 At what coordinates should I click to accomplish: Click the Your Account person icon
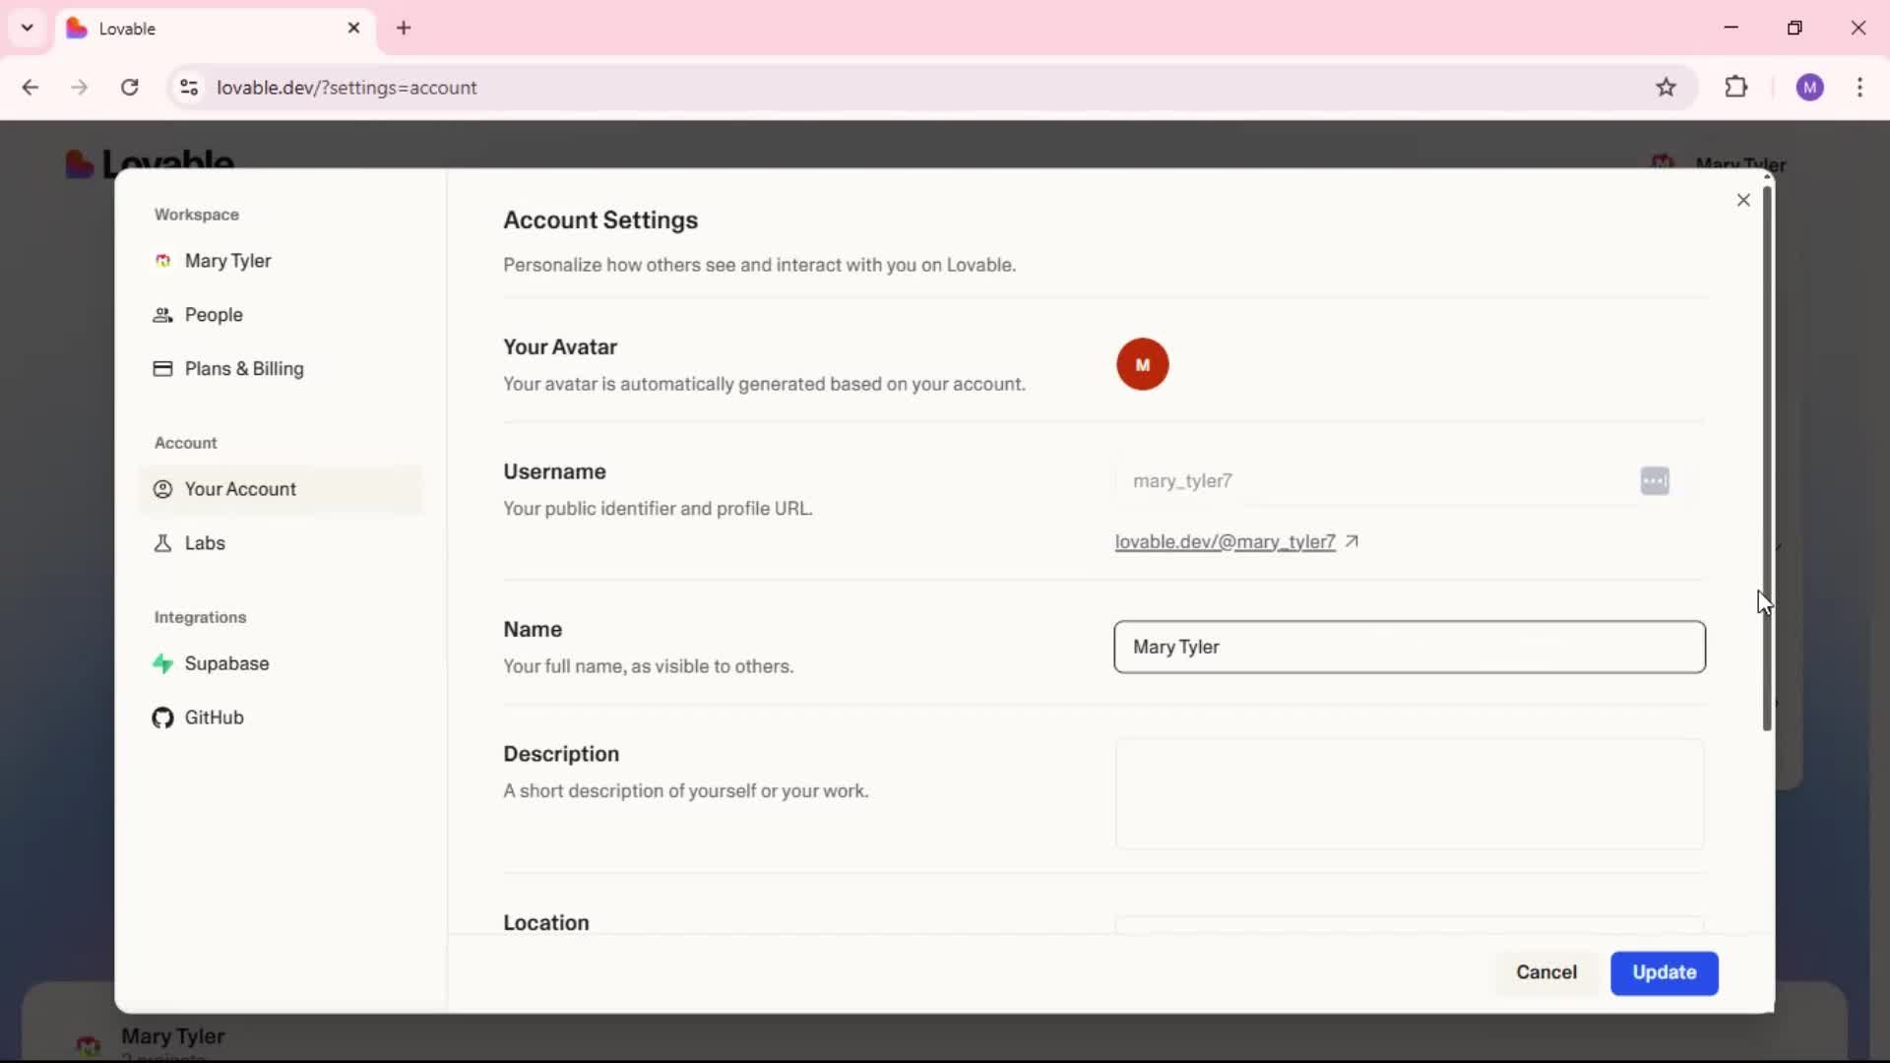coord(162,489)
